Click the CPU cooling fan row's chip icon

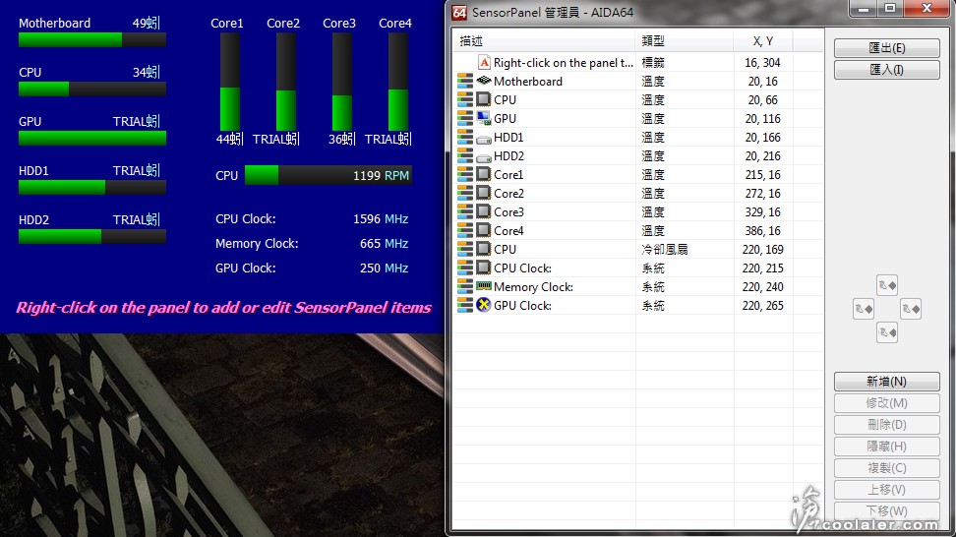click(484, 249)
